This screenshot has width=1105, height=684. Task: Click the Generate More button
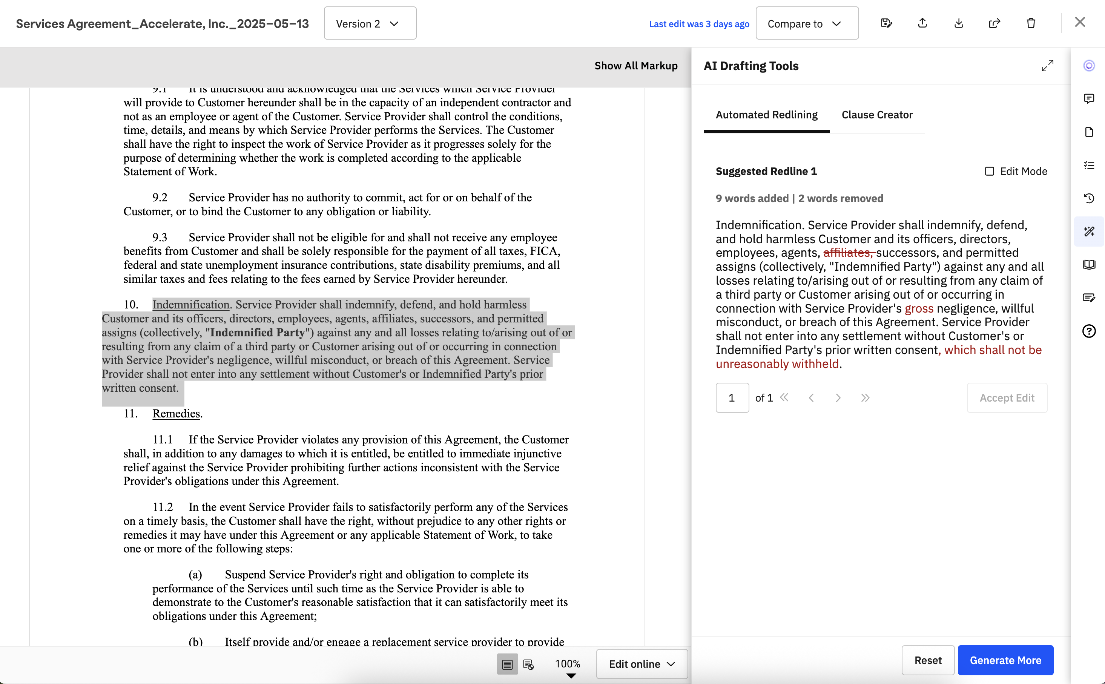coord(1005,660)
